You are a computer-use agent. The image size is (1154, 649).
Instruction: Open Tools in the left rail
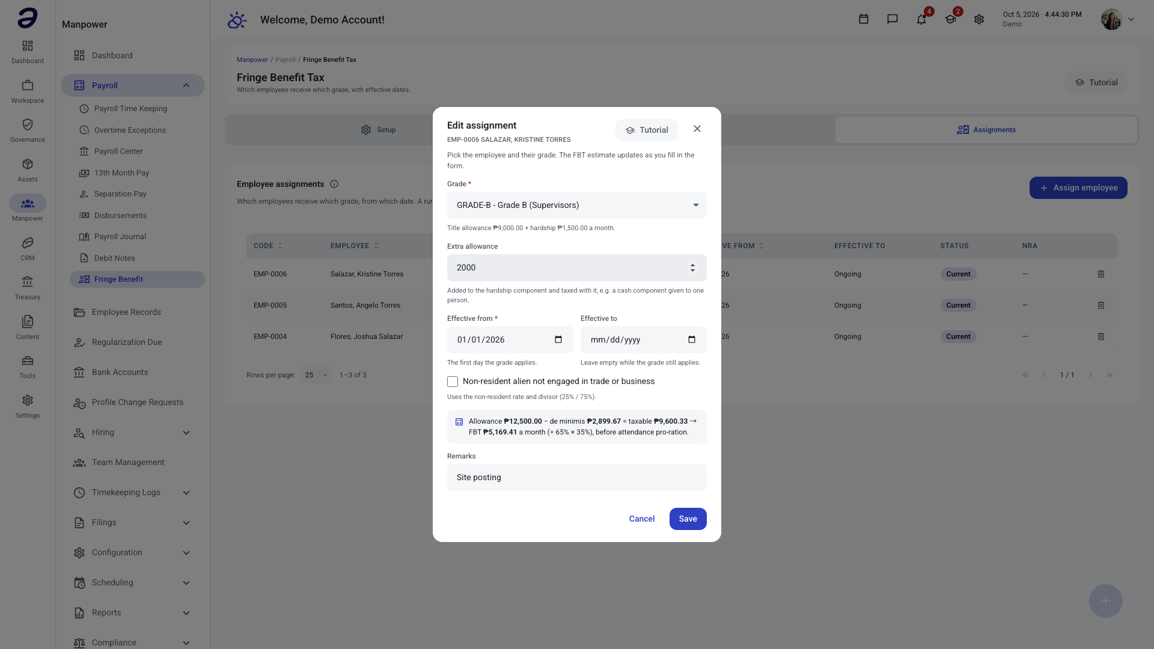point(28,367)
